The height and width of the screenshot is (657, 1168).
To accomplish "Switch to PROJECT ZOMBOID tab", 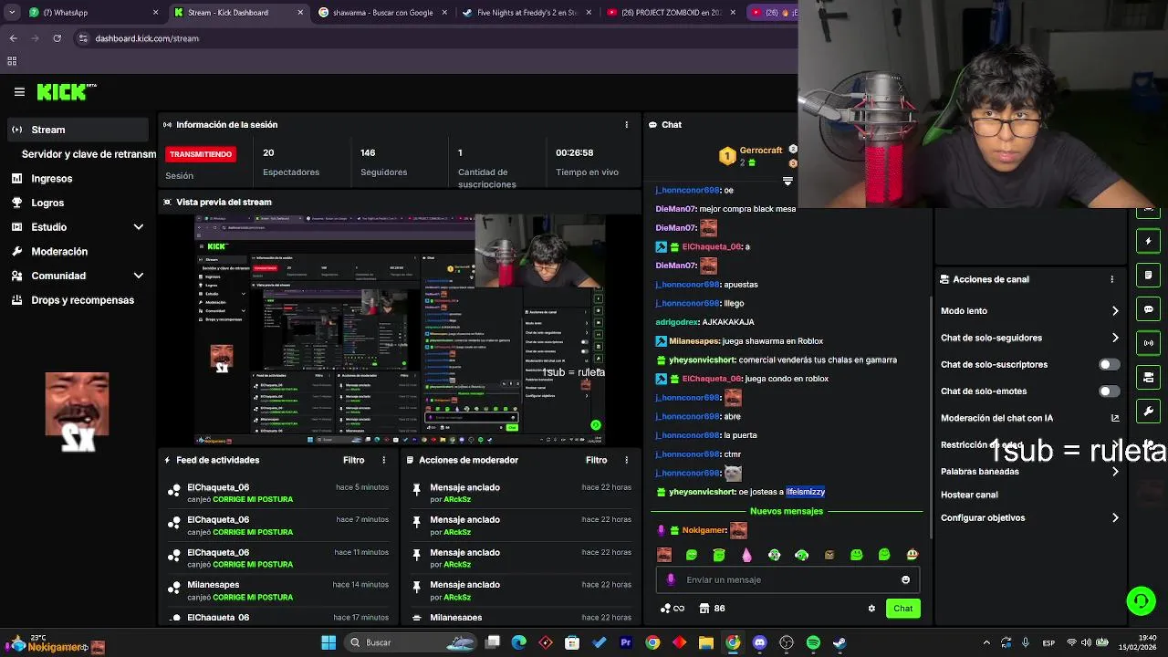I will point(671,13).
